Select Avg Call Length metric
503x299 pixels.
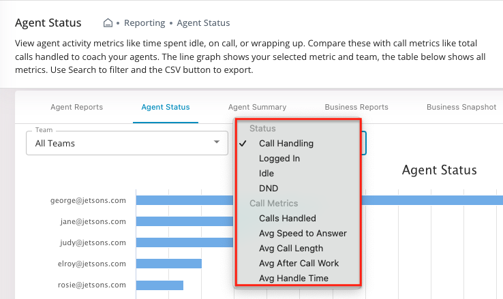pyautogui.click(x=291, y=249)
